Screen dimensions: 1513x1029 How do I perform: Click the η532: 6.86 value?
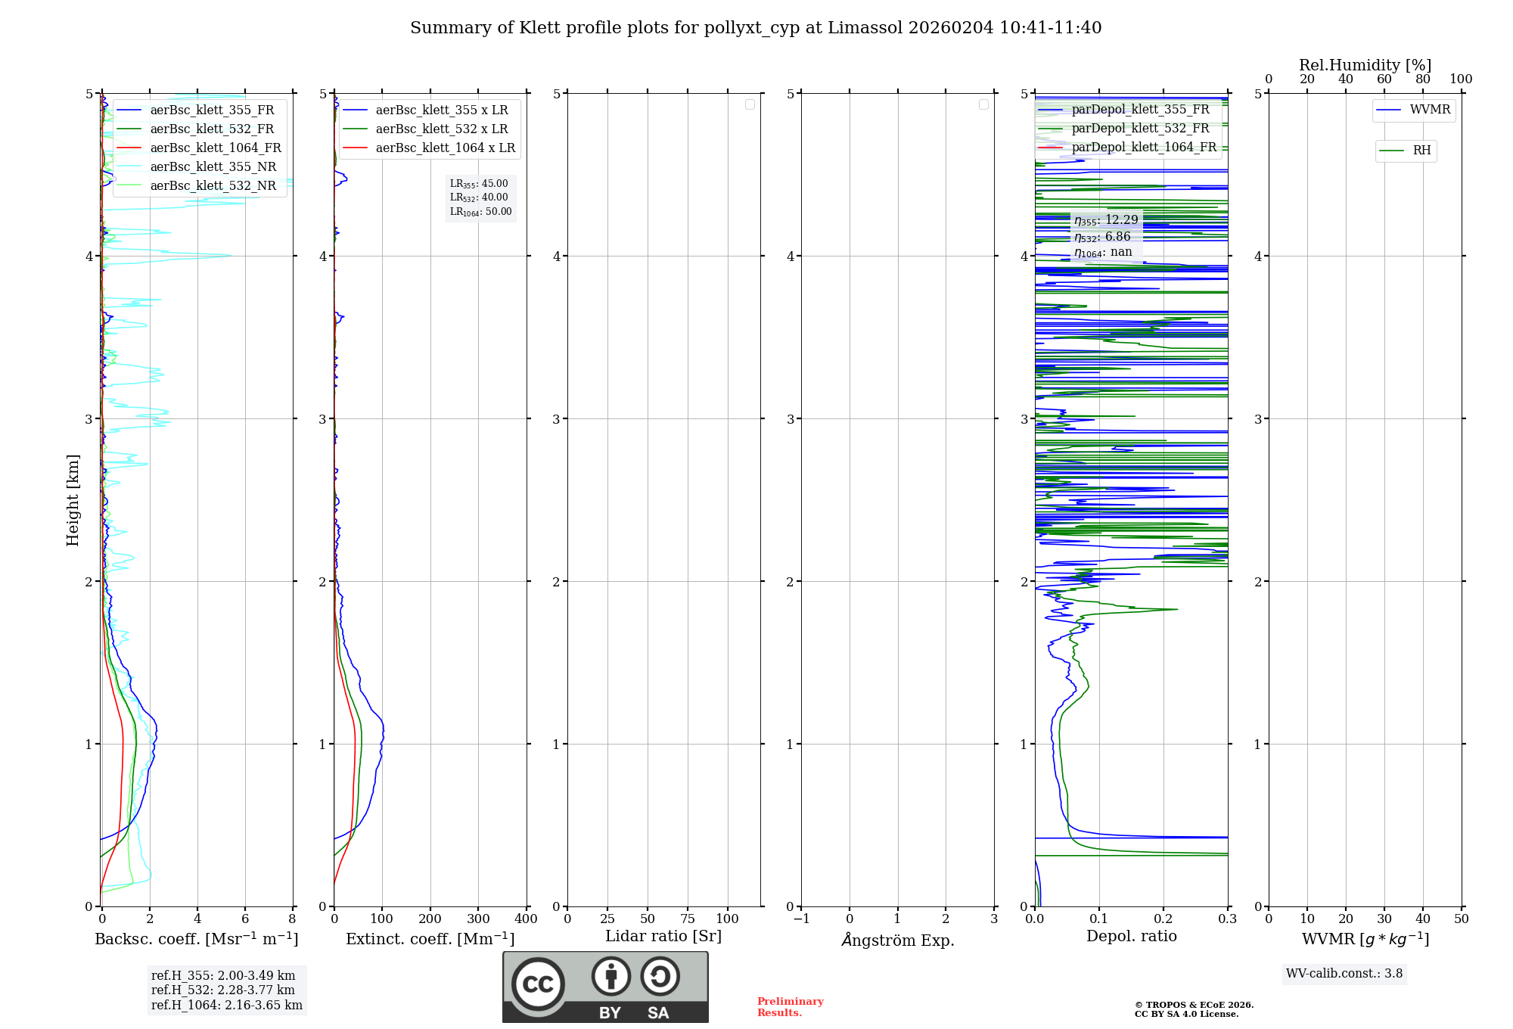1102,237
